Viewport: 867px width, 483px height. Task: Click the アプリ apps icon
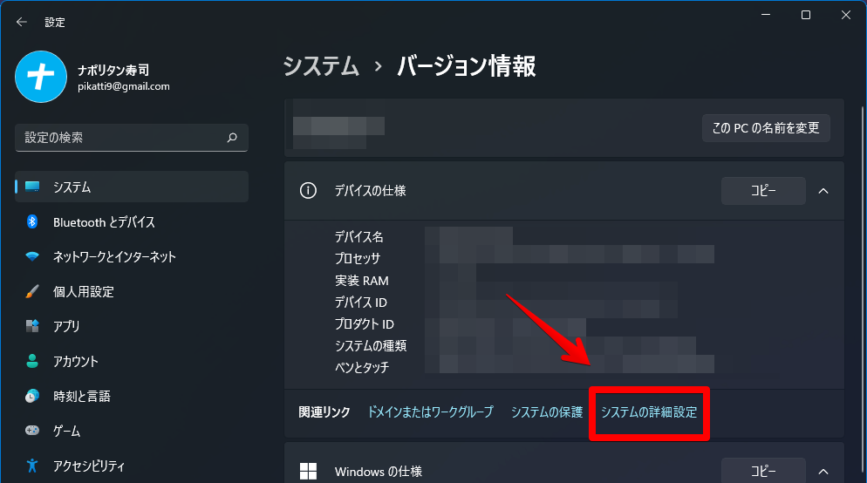(x=32, y=326)
